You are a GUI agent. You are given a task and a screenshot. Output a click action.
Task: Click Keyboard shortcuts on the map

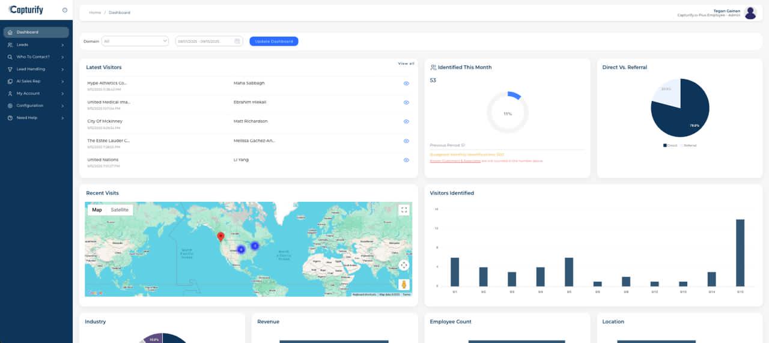(x=364, y=294)
